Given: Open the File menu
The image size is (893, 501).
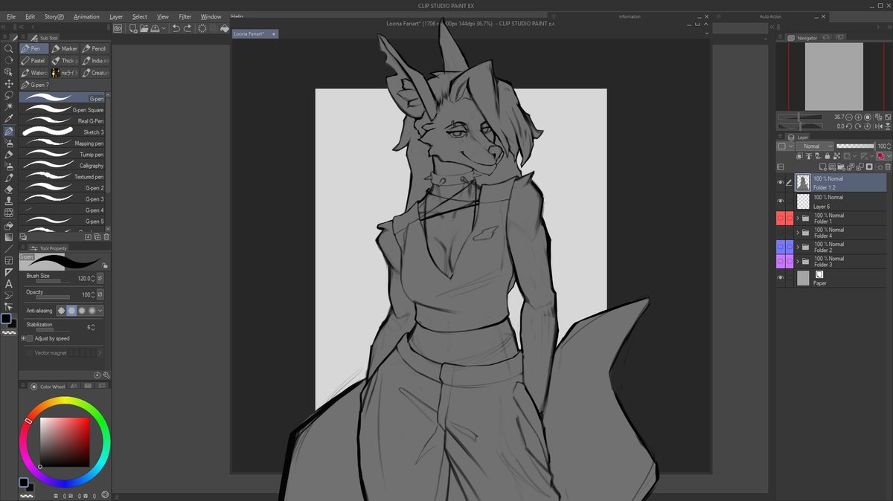Looking at the screenshot, I should point(11,16).
